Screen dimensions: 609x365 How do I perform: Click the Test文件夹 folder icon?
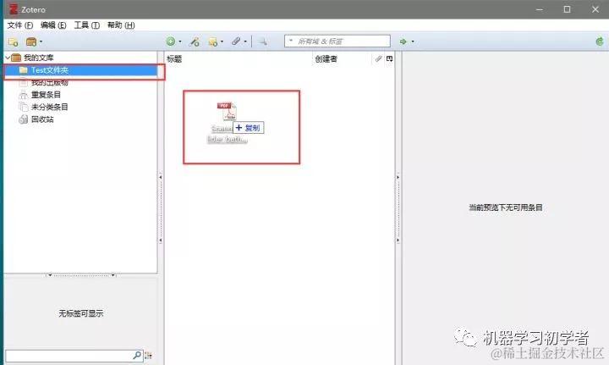24,70
